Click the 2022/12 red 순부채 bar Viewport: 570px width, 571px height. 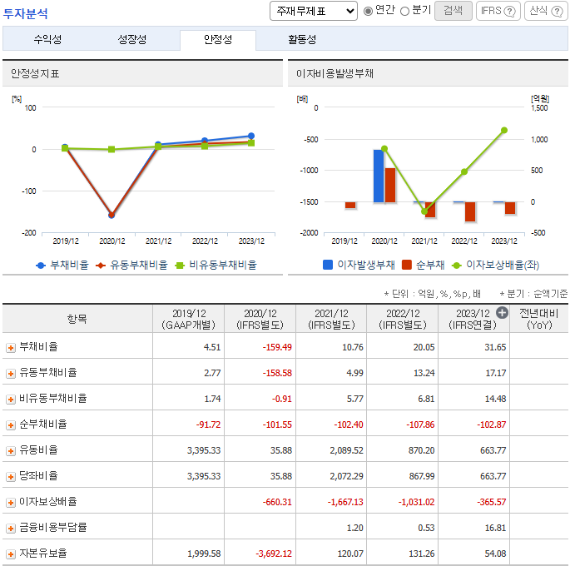pos(470,211)
